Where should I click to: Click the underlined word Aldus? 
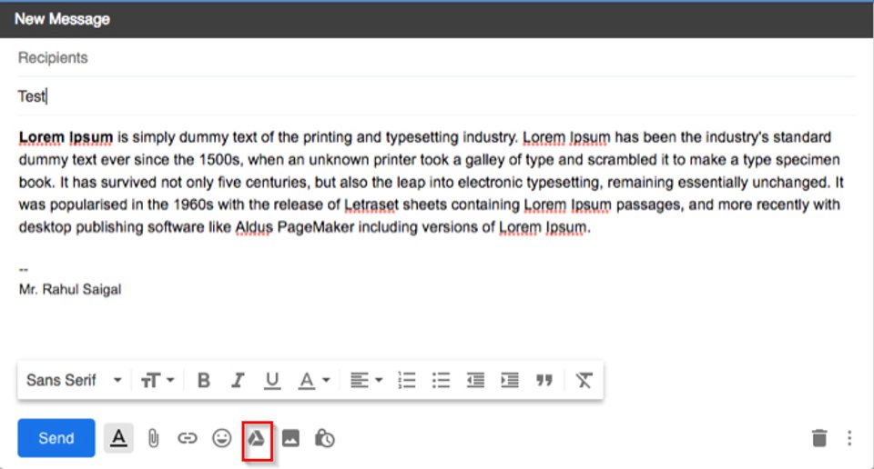[254, 227]
